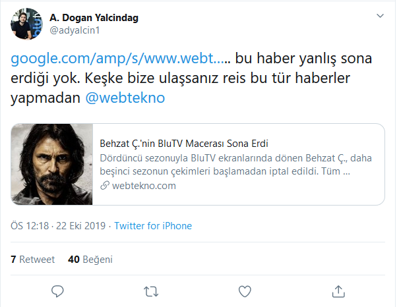Click the reply speech bubble icon
Image resolution: width=399 pixels, height=307 pixels.
pos(58,291)
